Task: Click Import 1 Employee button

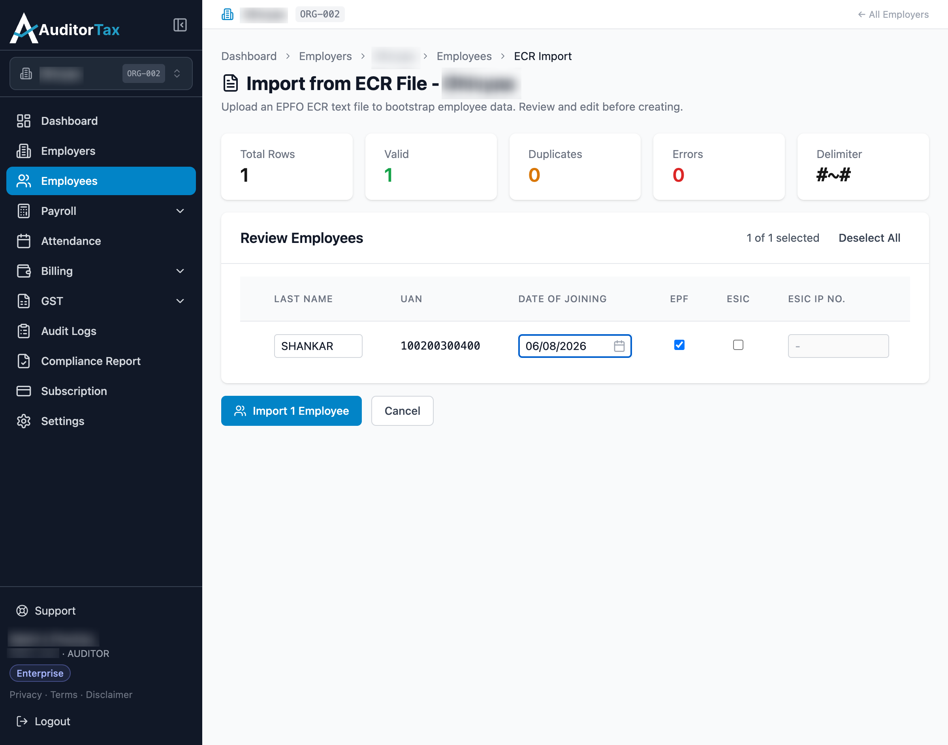Action: pyautogui.click(x=291, y=411)
